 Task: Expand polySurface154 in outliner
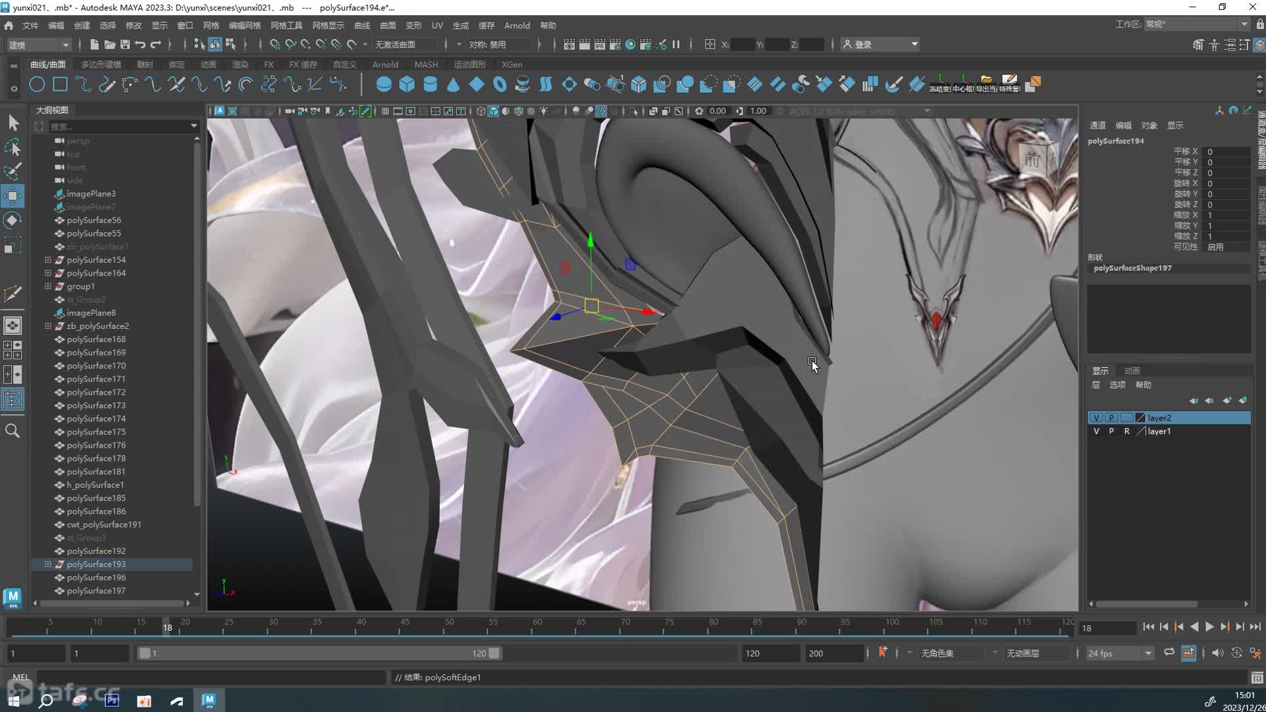[x=47, y=260]
